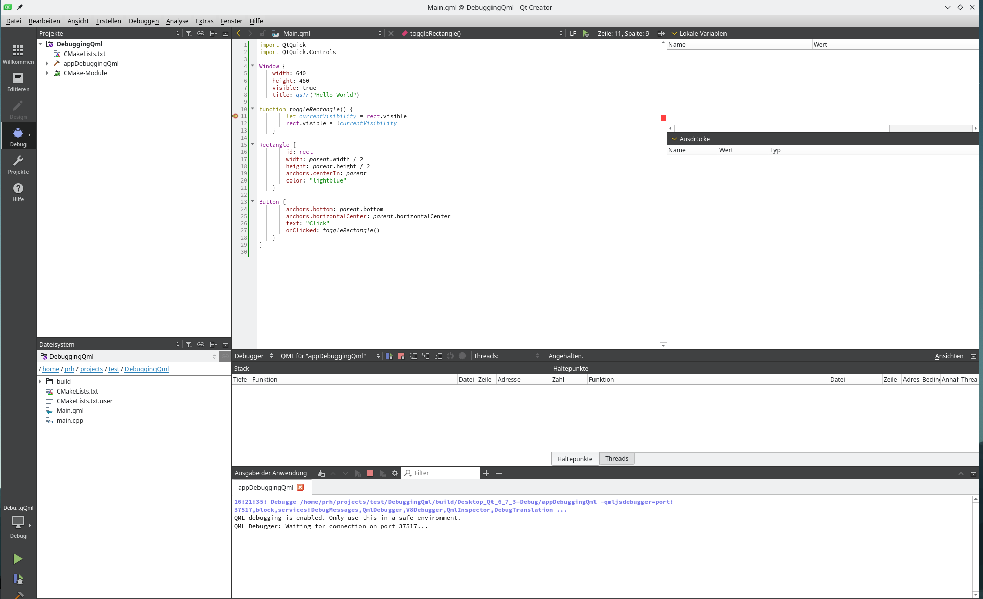Filter the Projekte tree
983x599 pixels.
click(x=189, y=33)
